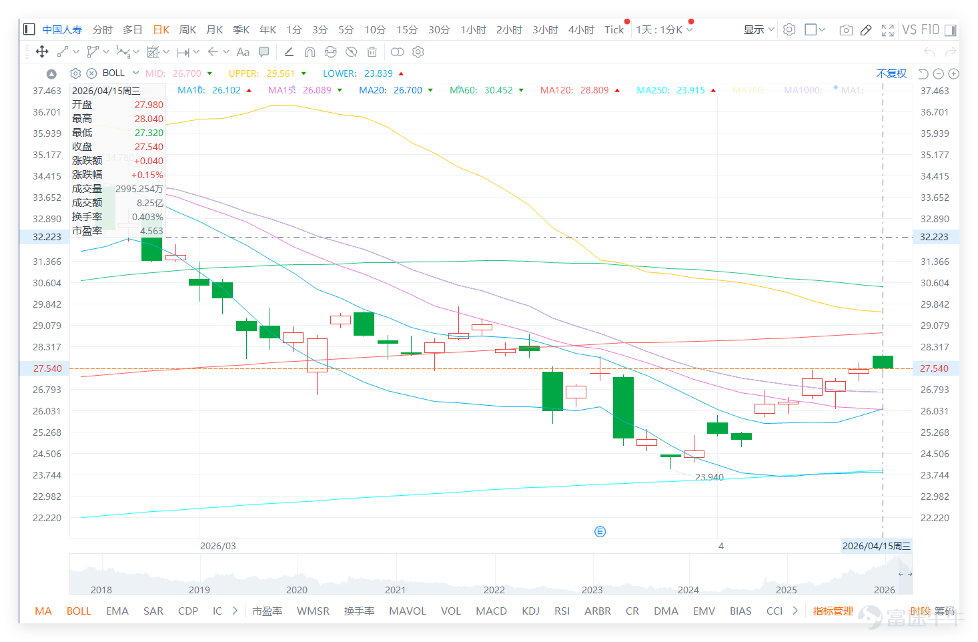Toggle the KDJ indicator at bottom
The width and height of the screenshot is (978, 642).
[x=530, y=611]
